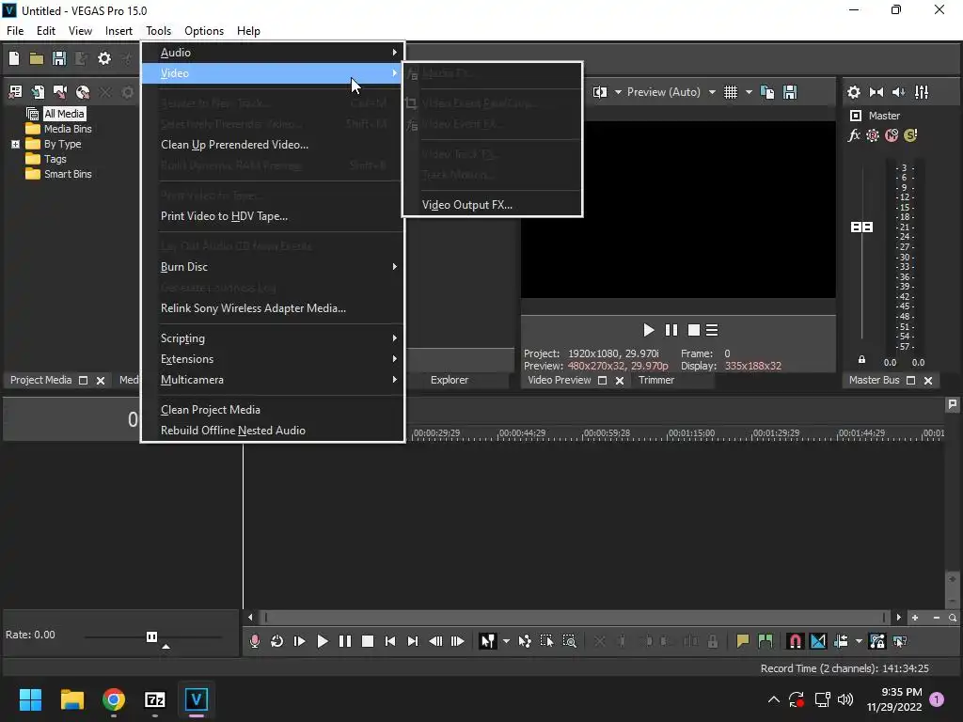Click the Master Bus volume fader handle

point(861,228)
